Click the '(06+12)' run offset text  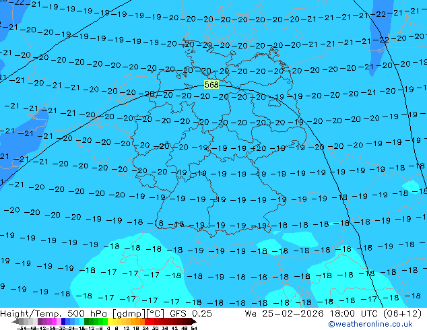tap(402, 314)
